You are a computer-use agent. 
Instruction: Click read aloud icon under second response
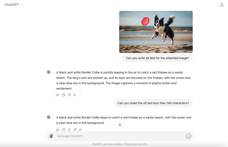[x=58, y=130]
